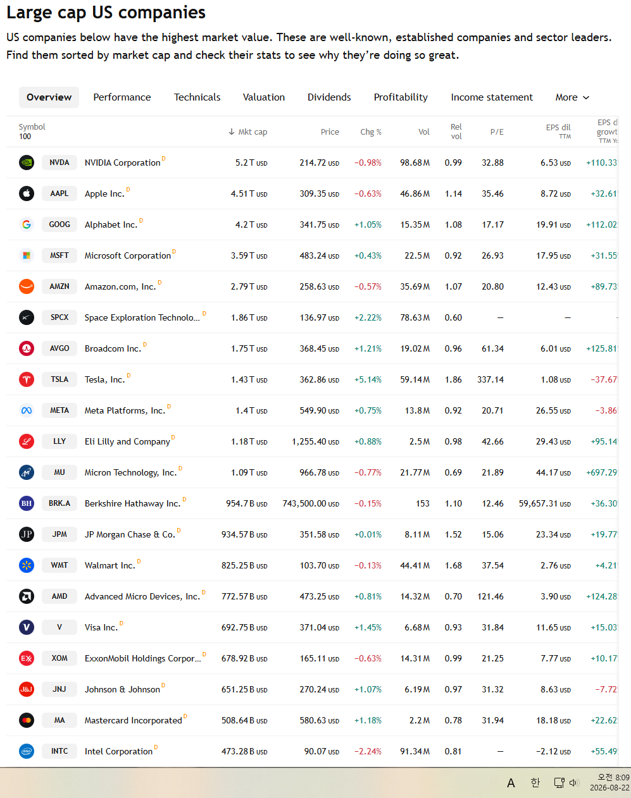This screenshot has width=631, height=798.
Task: Click Eli Lilly's 1,255.40 USD price
Action: click(316, 441)
